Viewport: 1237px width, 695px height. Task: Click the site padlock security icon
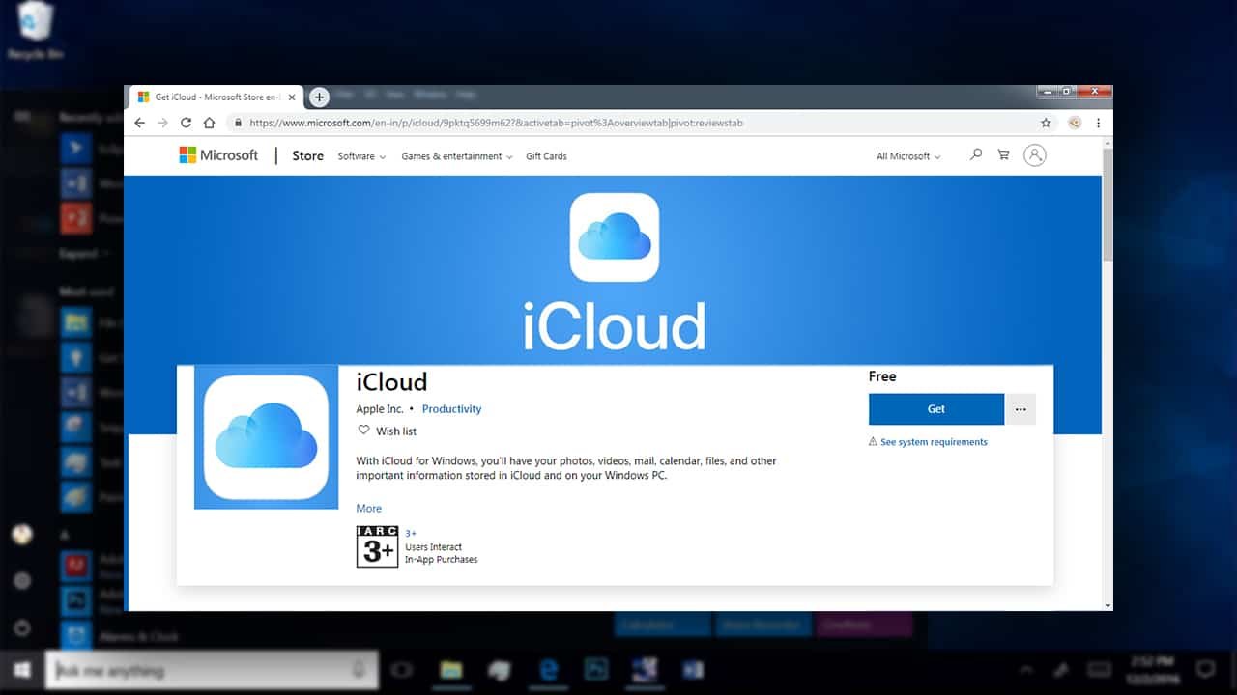(237, 123)
